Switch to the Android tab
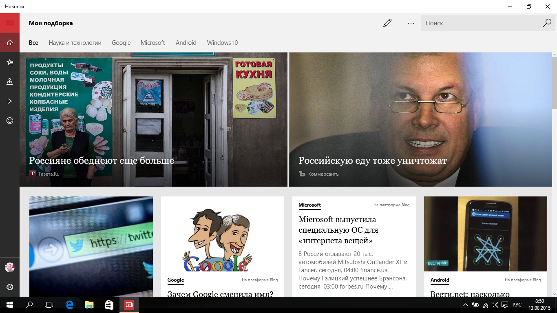The image size is (557, 313). (x=186, y=42)
